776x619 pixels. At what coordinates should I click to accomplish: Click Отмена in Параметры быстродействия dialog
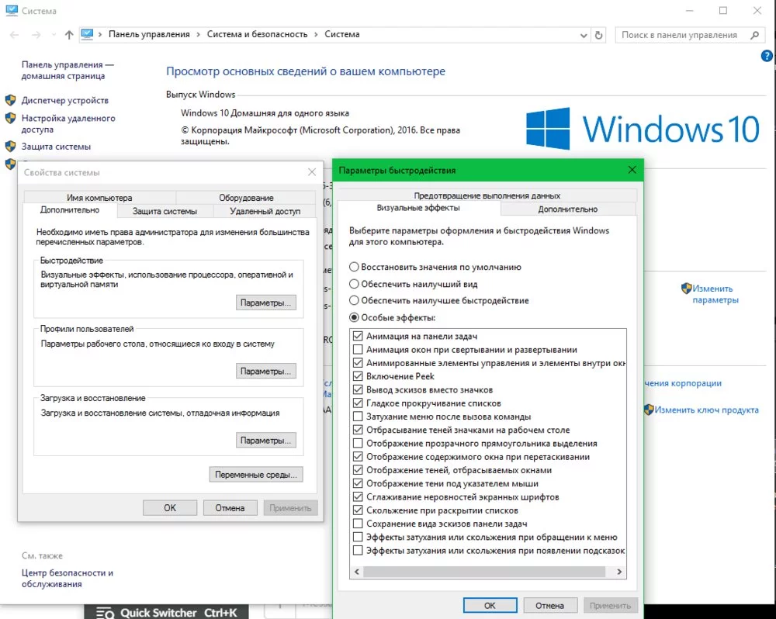(x=550, y=605)
